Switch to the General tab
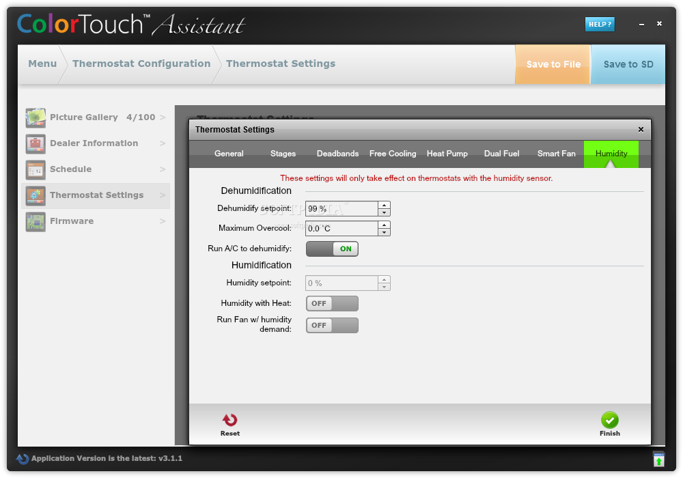The height and width of the screenshot is (478, 683). coord(229,154)
